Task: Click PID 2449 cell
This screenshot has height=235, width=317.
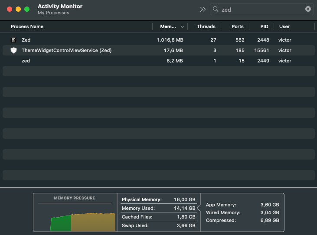Action: (263, 61)
